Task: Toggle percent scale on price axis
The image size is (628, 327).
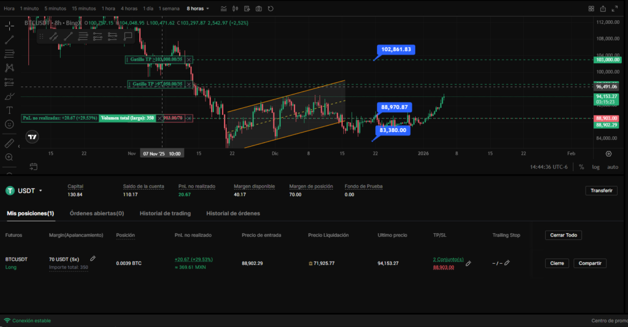Action: (x=581, y=167)
